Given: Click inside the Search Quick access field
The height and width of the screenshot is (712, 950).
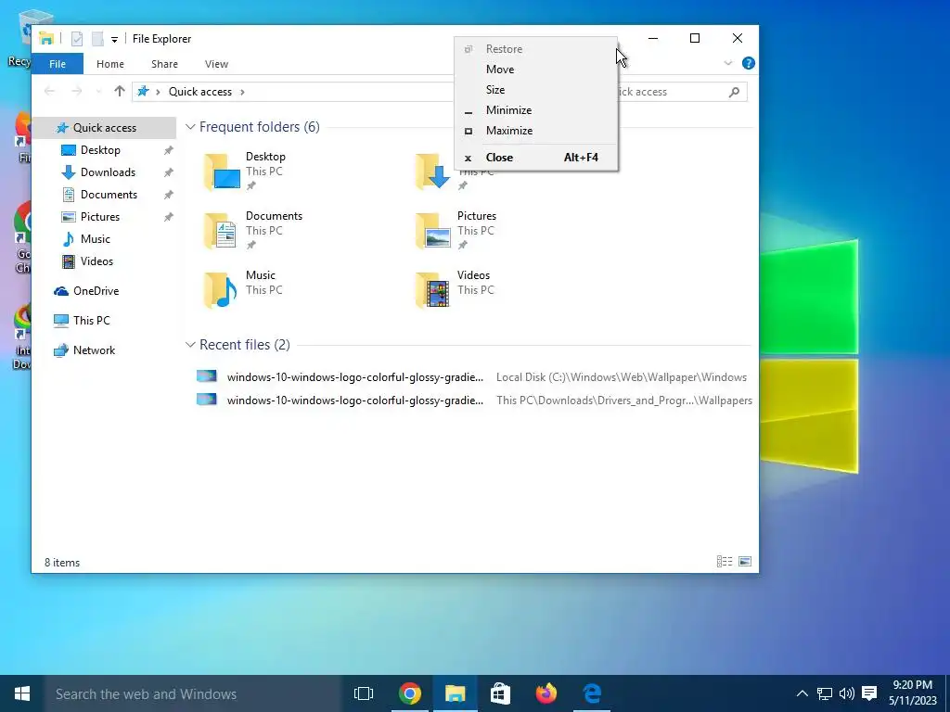Looking at the screenshot, I should tap(682, 92).
